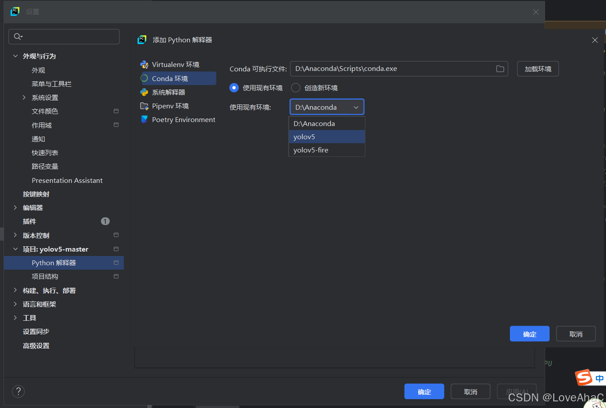Cancel the Add Interpreter dialog with 取消
606x408 pixels.
pos(576,334)
